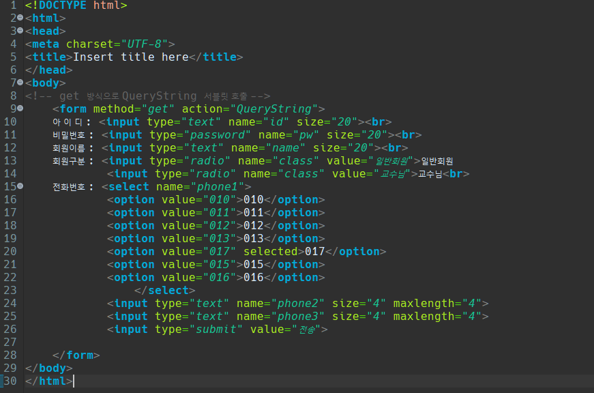Click the closing head tag on line 6
This screenshot has width=594, height=393.
tap(49, 70)
